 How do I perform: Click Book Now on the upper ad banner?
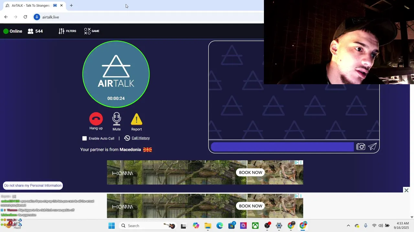251,172
